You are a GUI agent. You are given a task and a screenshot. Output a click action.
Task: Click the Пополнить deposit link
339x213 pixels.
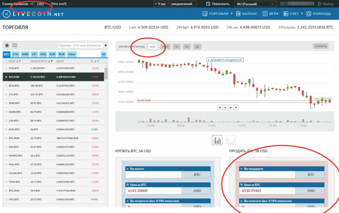pyautogui.click(x=218, y=4)
